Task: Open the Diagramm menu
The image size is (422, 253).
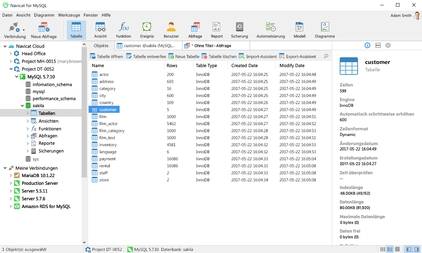Action: (x=44, y=15)
